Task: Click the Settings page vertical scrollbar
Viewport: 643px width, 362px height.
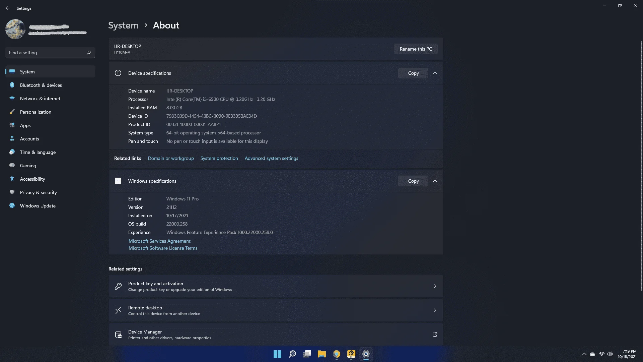Action: tap(641, 166)
